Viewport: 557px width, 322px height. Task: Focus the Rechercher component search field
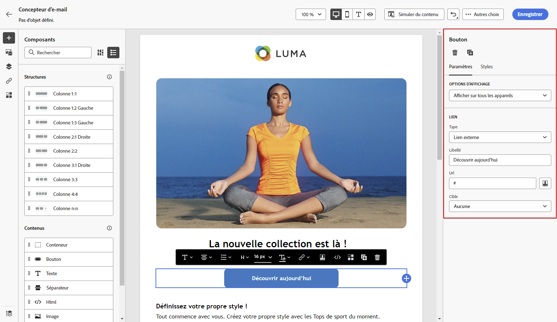[58, 53]
